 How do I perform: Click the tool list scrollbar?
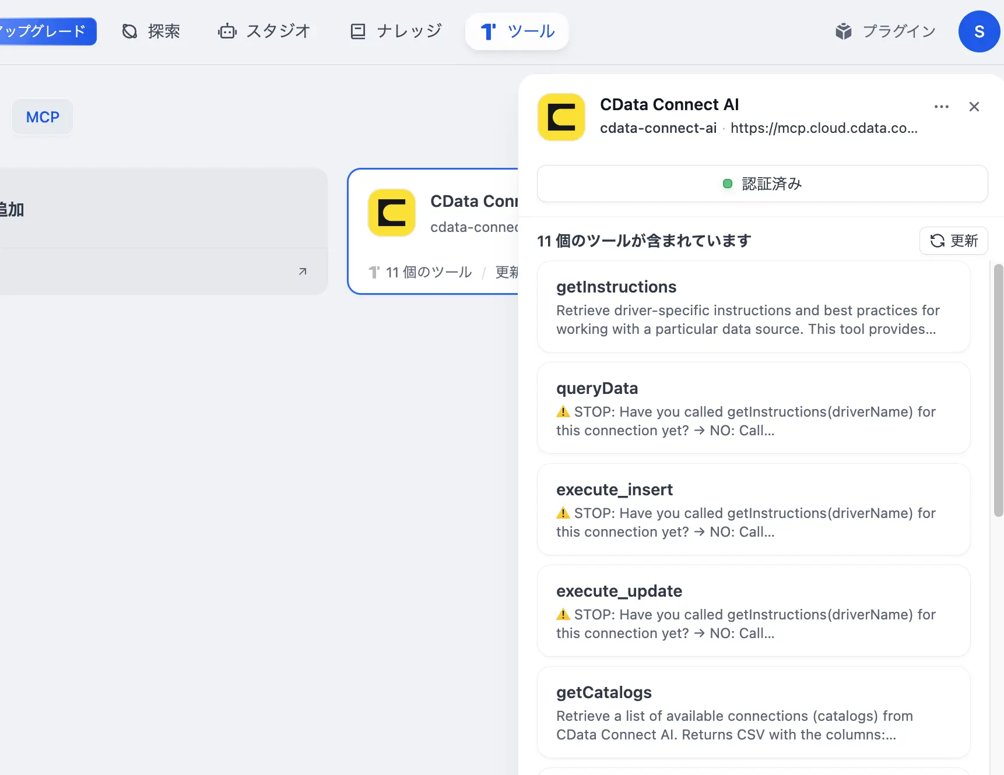(x=998, y=390)
